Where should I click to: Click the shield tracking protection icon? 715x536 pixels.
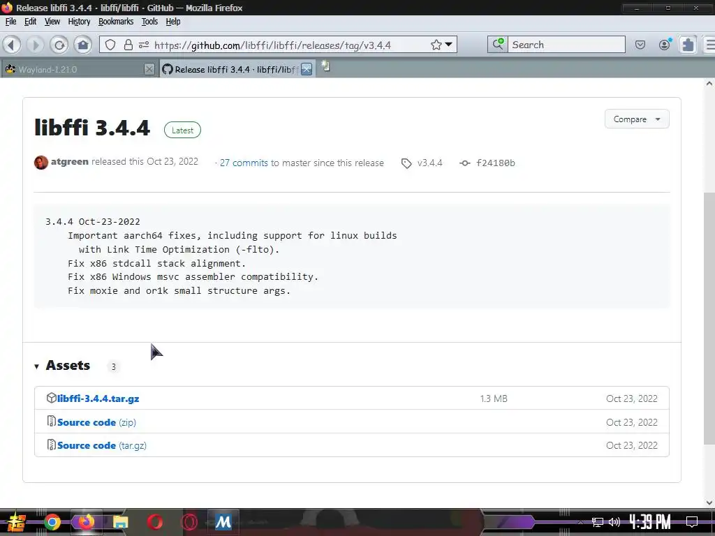click(x=110, y=45)
